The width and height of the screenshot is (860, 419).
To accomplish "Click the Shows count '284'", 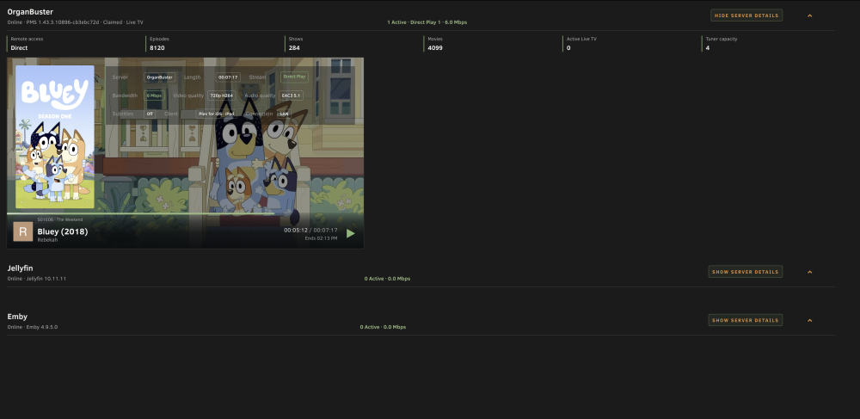I will [294, 48].
